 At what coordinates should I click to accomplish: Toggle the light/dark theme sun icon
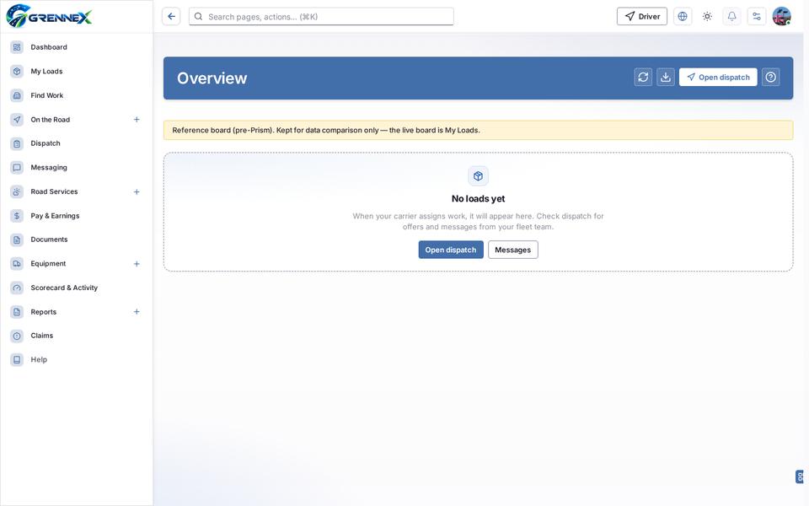pyautogui.click(x=707, y=17)
